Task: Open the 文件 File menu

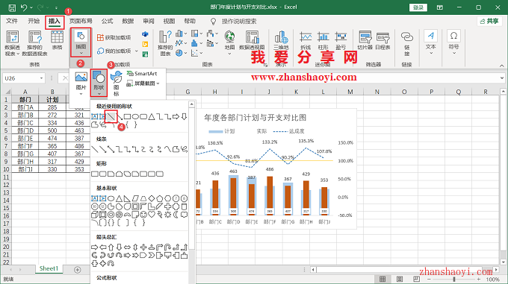Action: [12, 21]
